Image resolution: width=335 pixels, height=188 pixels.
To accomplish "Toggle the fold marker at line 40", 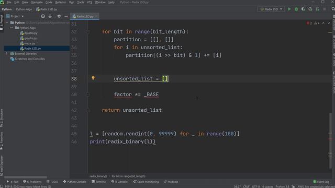I will [x=87, y=95].
